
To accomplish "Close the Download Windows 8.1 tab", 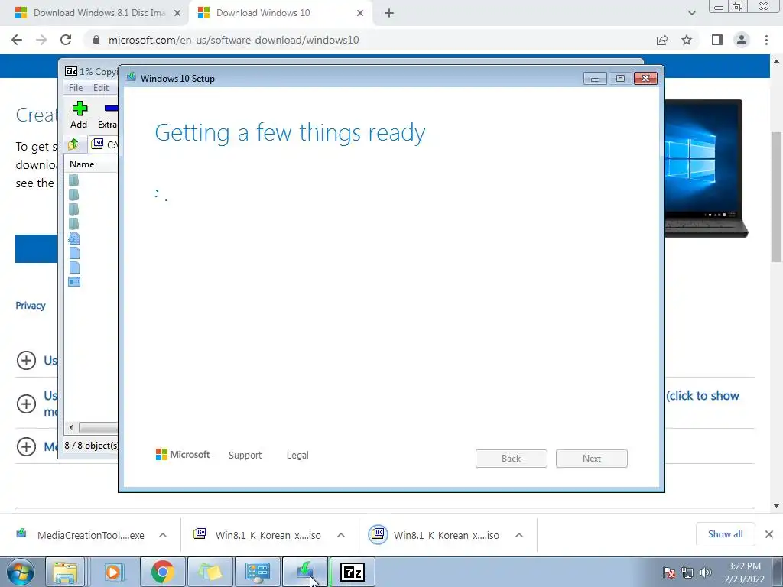I will click(x=177, y=14).
